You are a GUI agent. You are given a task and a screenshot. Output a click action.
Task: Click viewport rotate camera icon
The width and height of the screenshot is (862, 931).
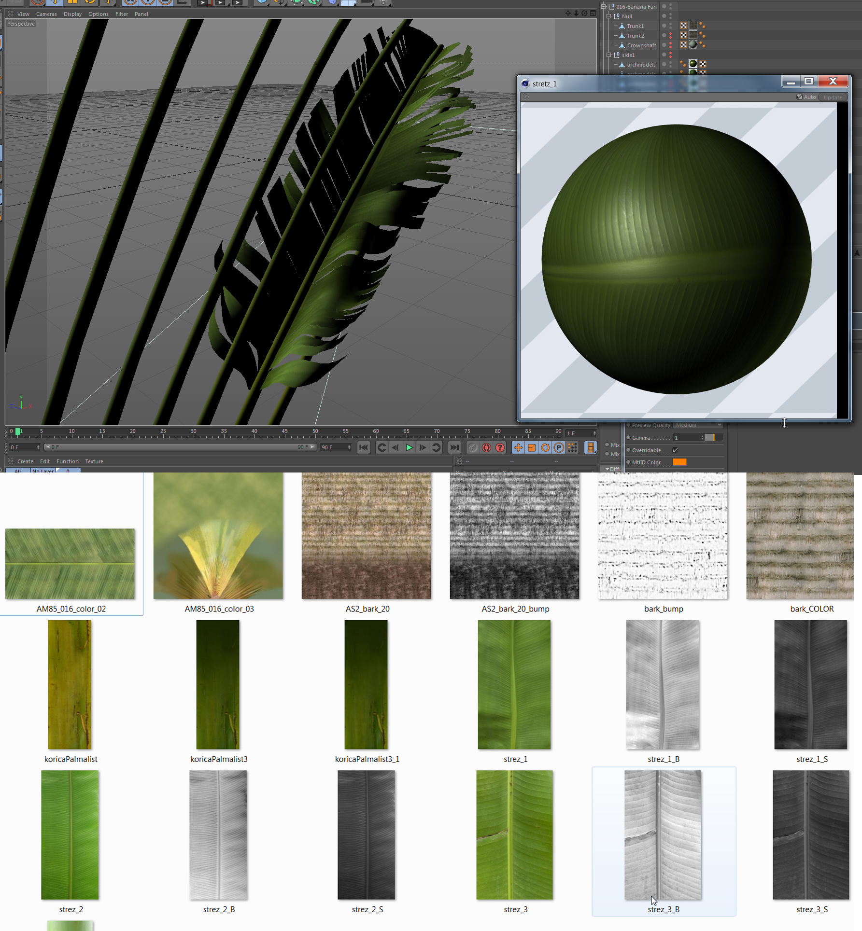click(x=584, y=14)
